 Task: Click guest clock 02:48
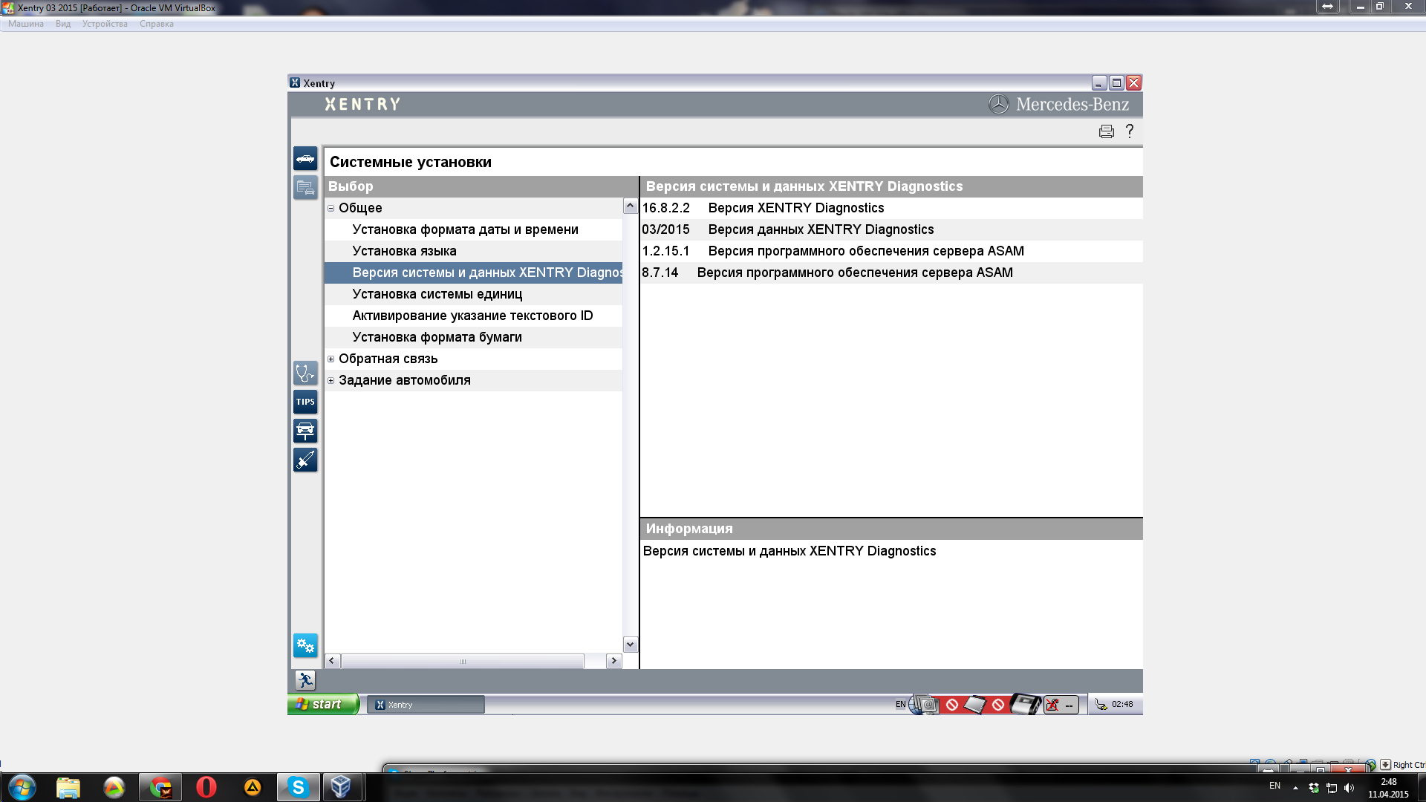pos(1122,705)
